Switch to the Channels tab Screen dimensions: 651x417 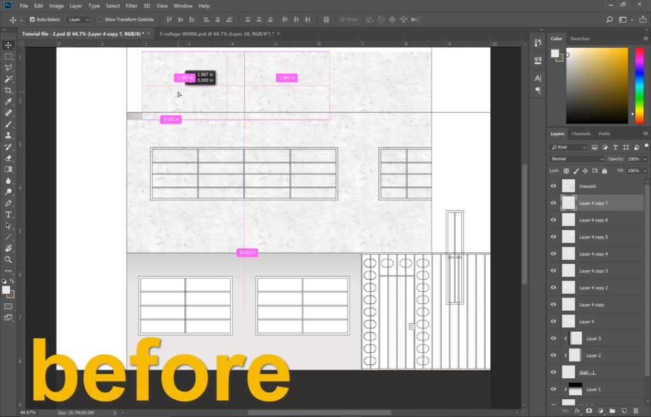tap(580, 133)
